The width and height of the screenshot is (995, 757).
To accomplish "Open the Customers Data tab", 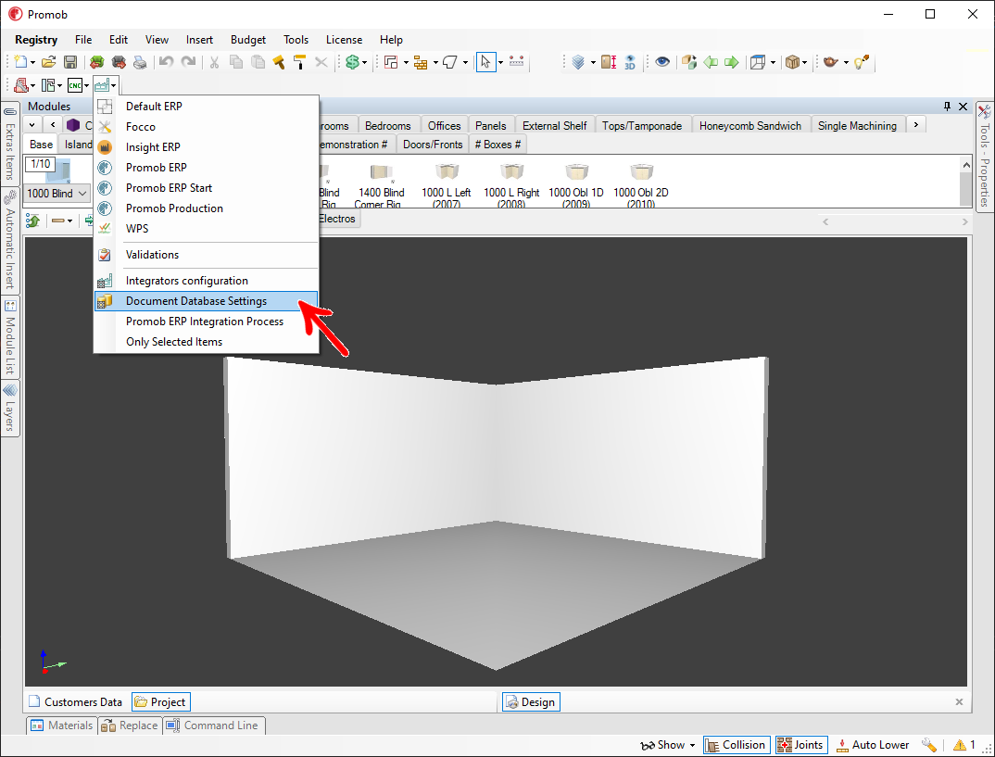I will 76,701.
